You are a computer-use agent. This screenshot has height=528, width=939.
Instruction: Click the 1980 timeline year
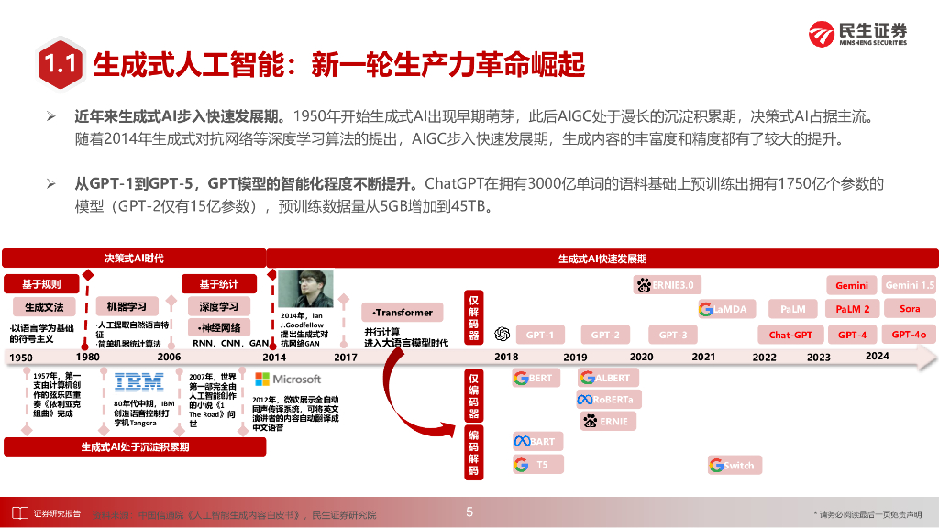pos(87,357)
